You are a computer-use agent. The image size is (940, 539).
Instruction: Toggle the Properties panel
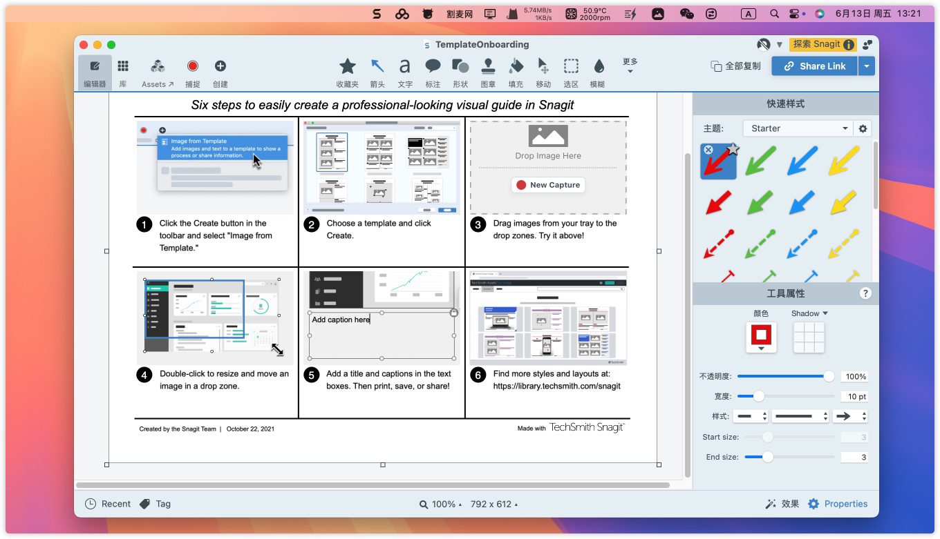[838, 504]
